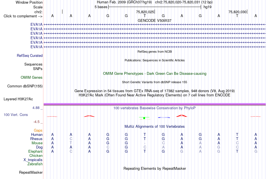Click the -4.5 lower scale value

pyautogui.click(x=36, y=122)
